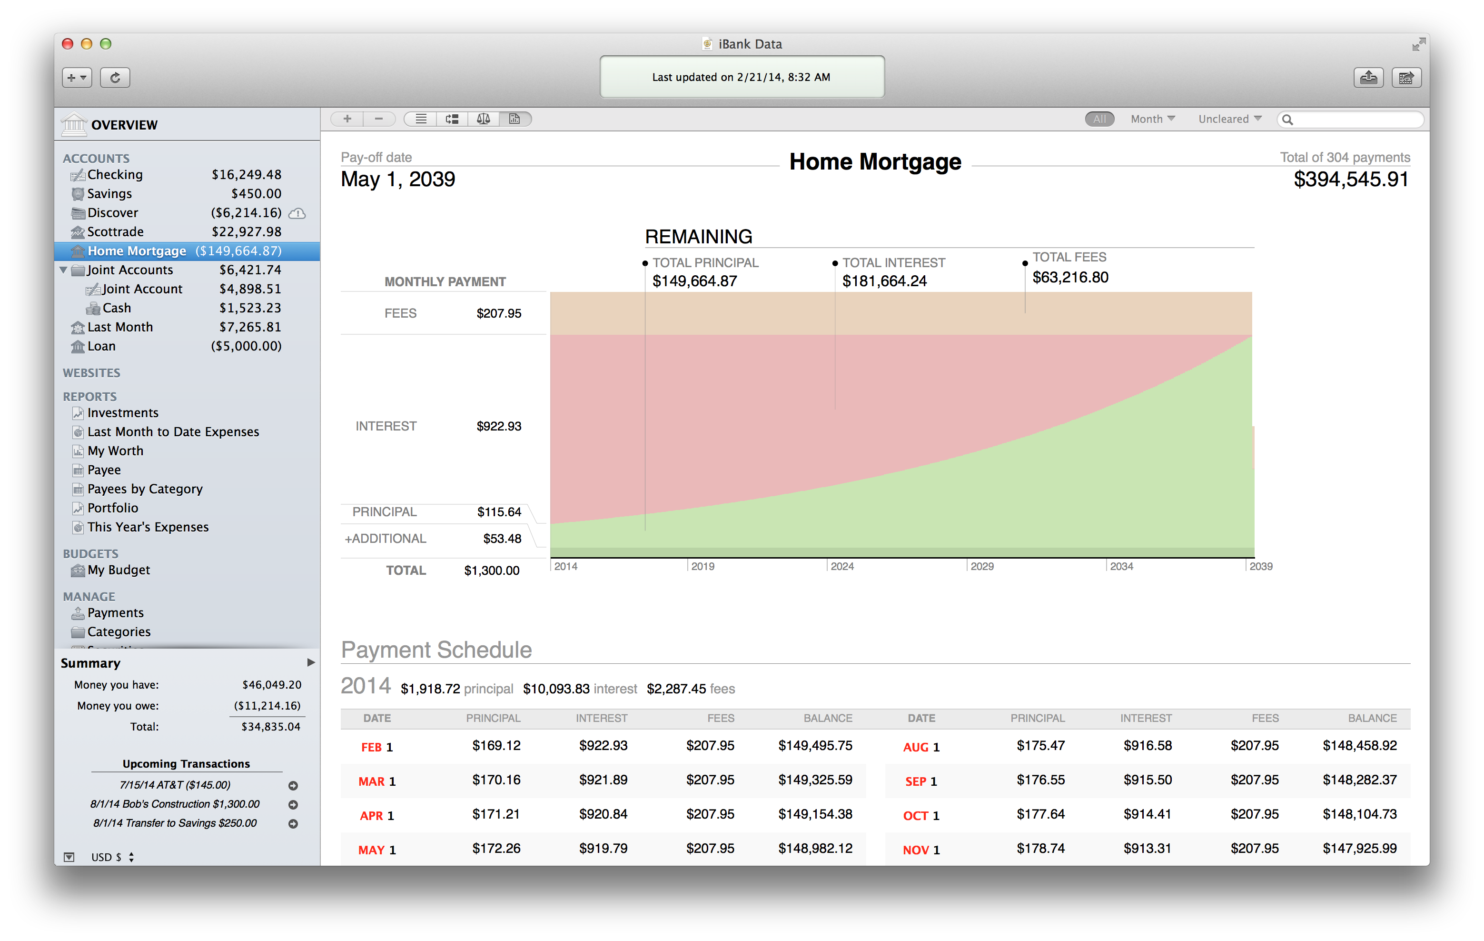Switch to the transactions list view icon

point(421,119)
